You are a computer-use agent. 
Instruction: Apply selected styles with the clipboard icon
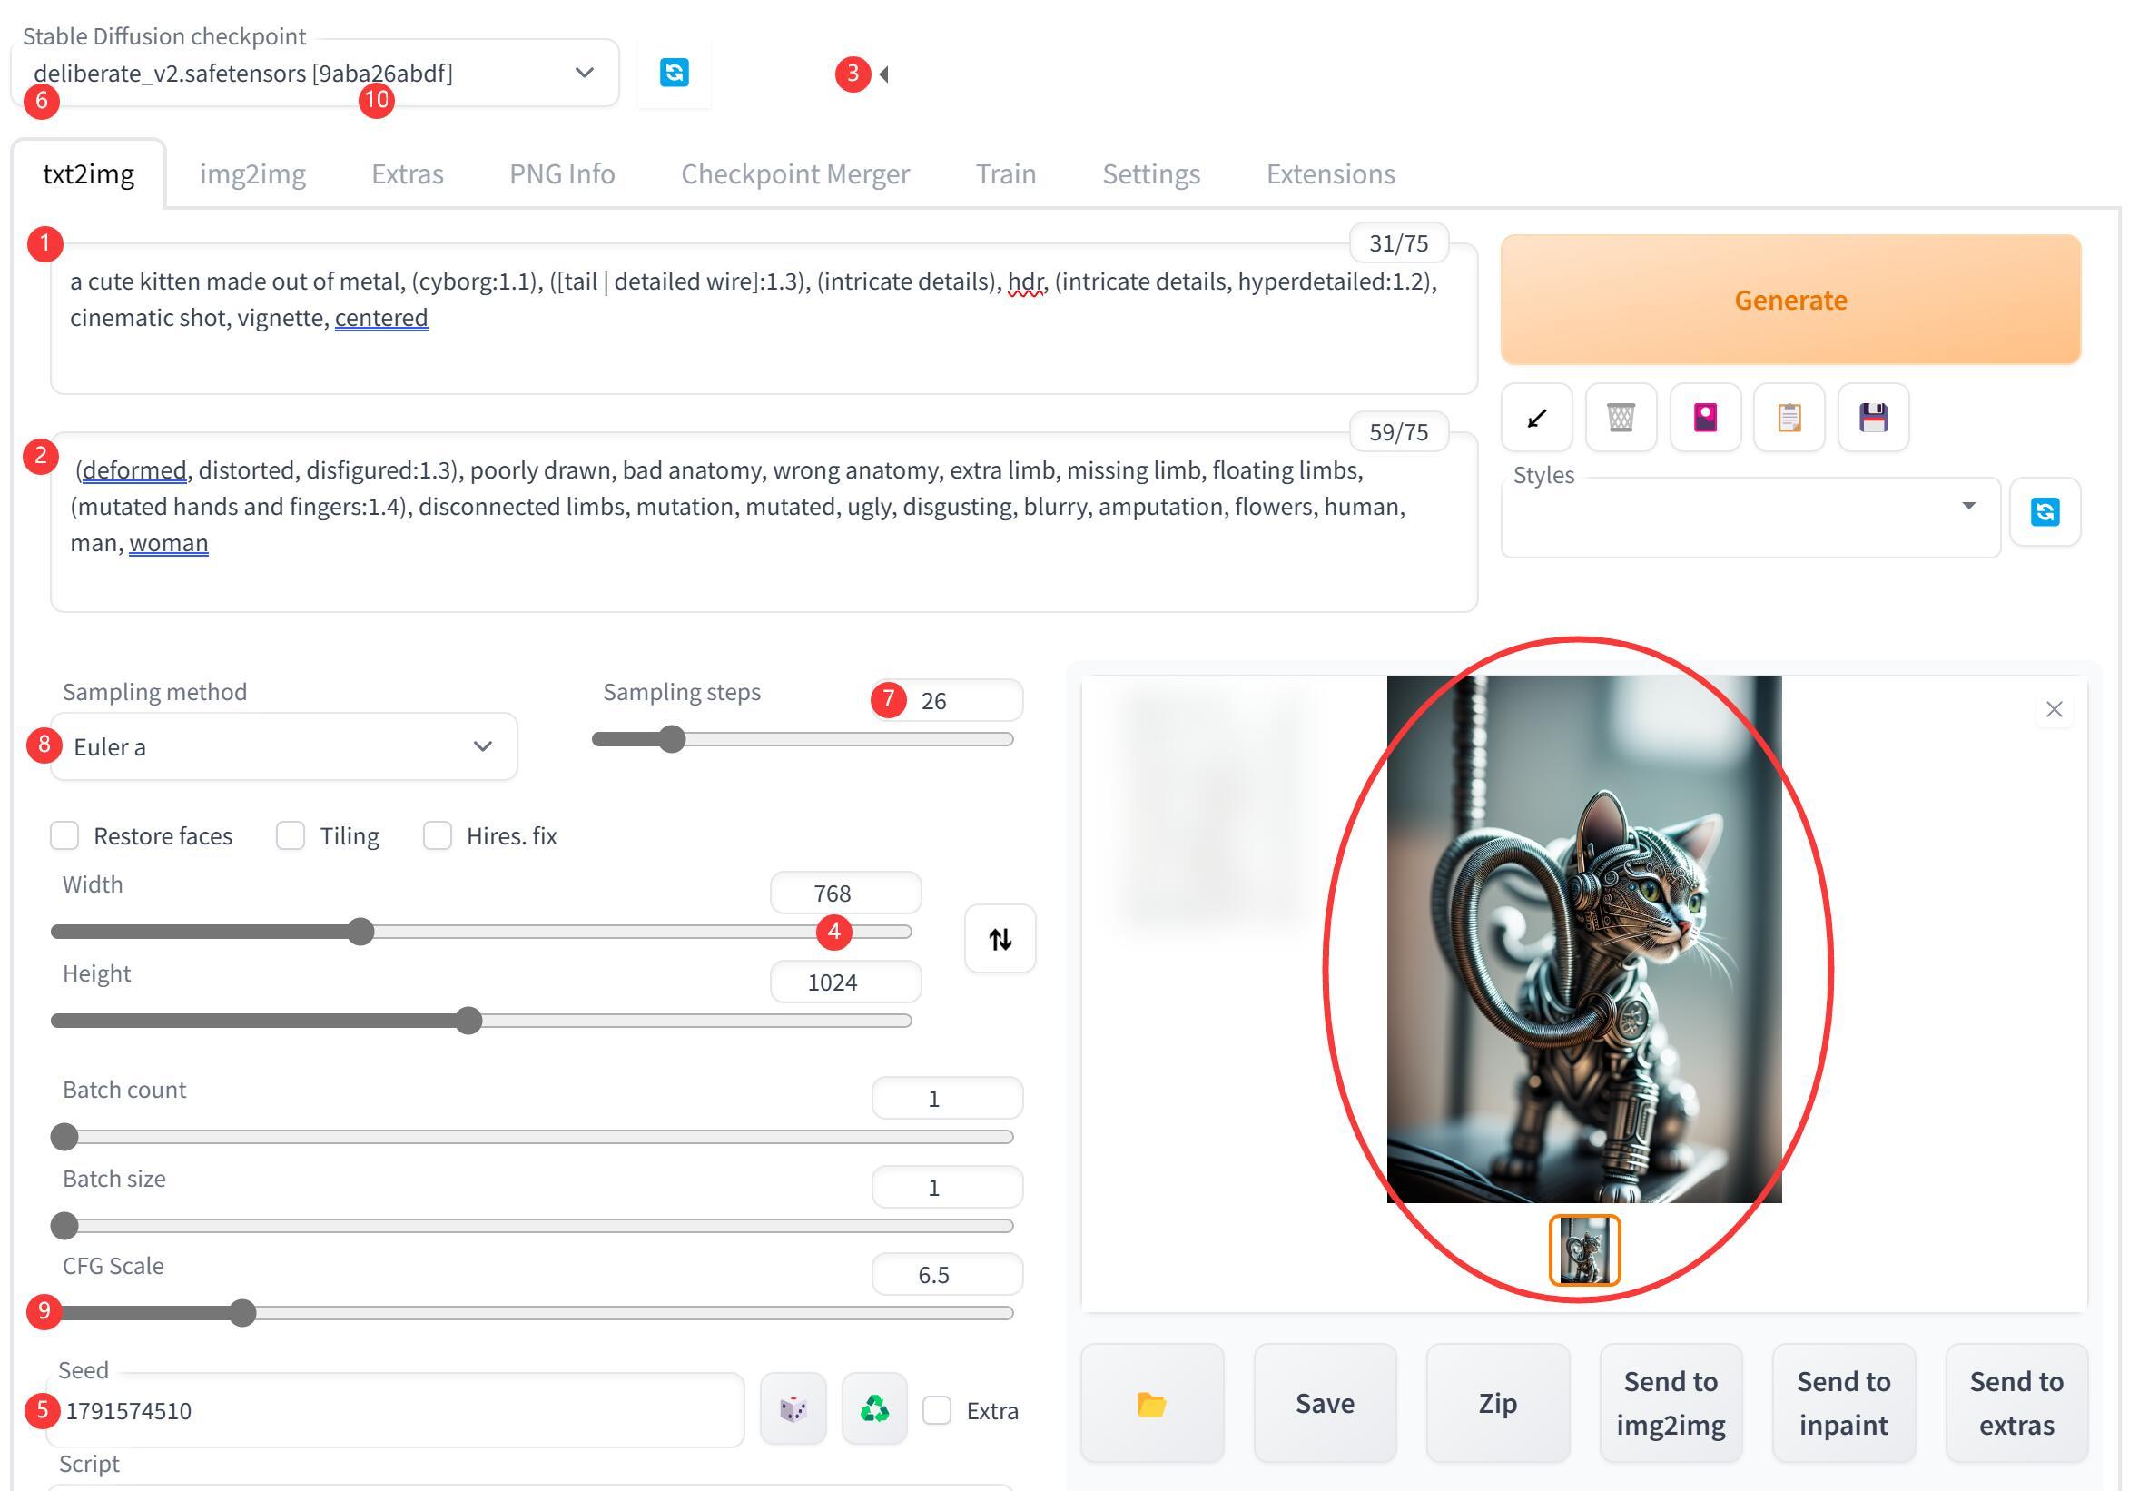click(x=1789, y=419)
